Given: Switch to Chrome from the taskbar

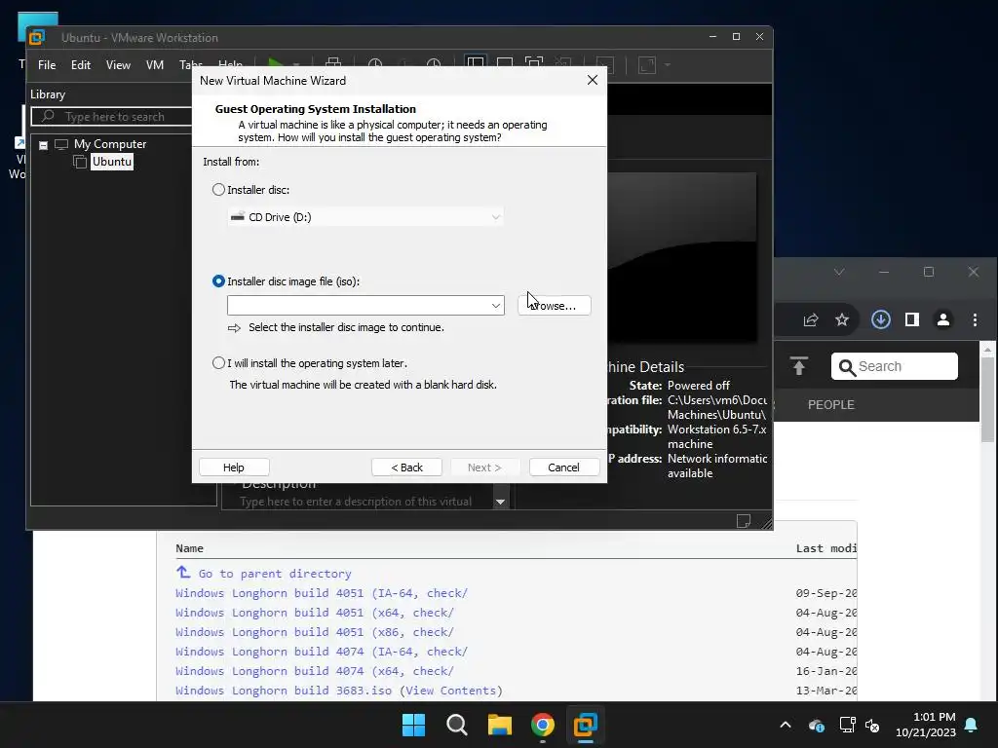Looking at the screenshot, I should 542,725.
